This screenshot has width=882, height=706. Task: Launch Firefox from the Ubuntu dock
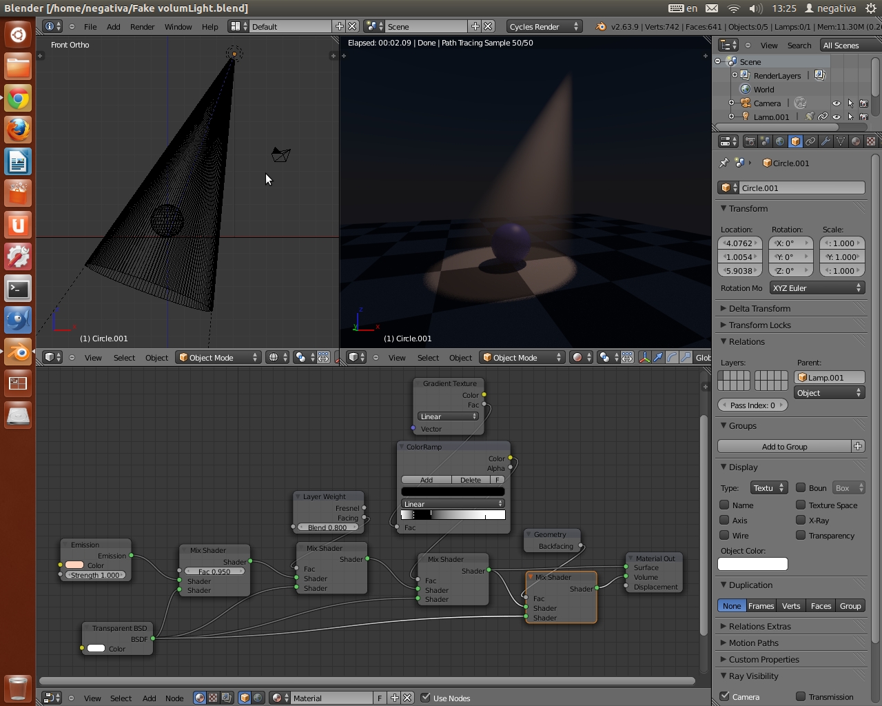18,130
